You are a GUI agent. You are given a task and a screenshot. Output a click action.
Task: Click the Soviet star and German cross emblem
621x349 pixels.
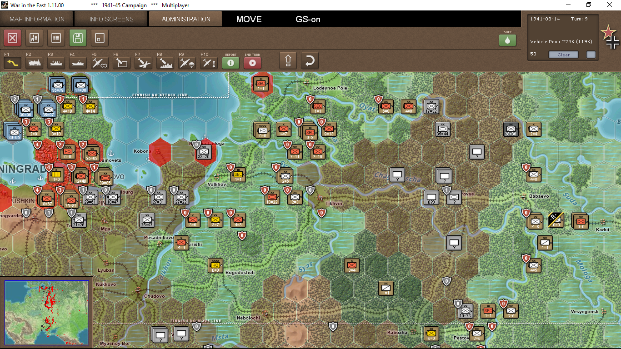coord(610,37)
